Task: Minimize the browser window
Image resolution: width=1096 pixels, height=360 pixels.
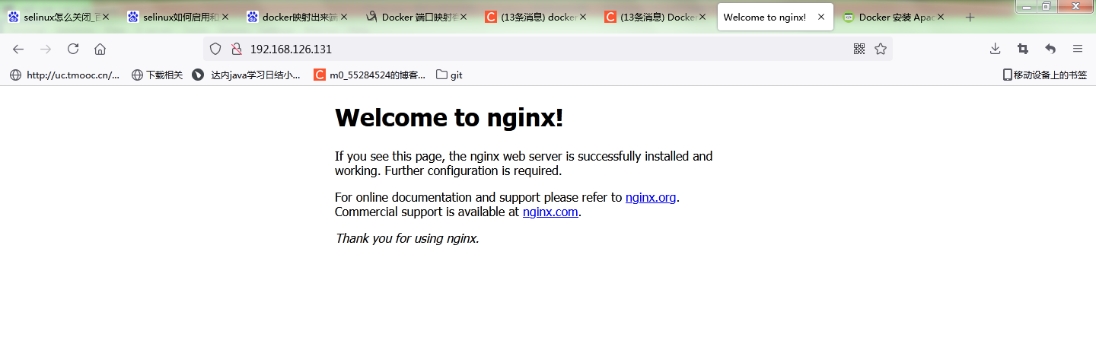Action: click(x=1027, y=6)
